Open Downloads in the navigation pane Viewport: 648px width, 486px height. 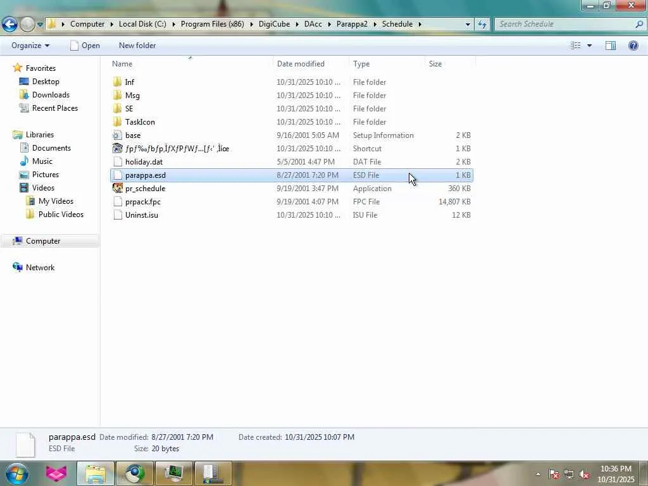pyautogui.click(x=51, y=95)
